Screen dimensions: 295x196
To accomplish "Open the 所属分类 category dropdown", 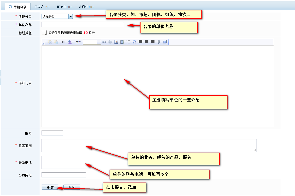I will pyautogui.click(x=57, y=17).
